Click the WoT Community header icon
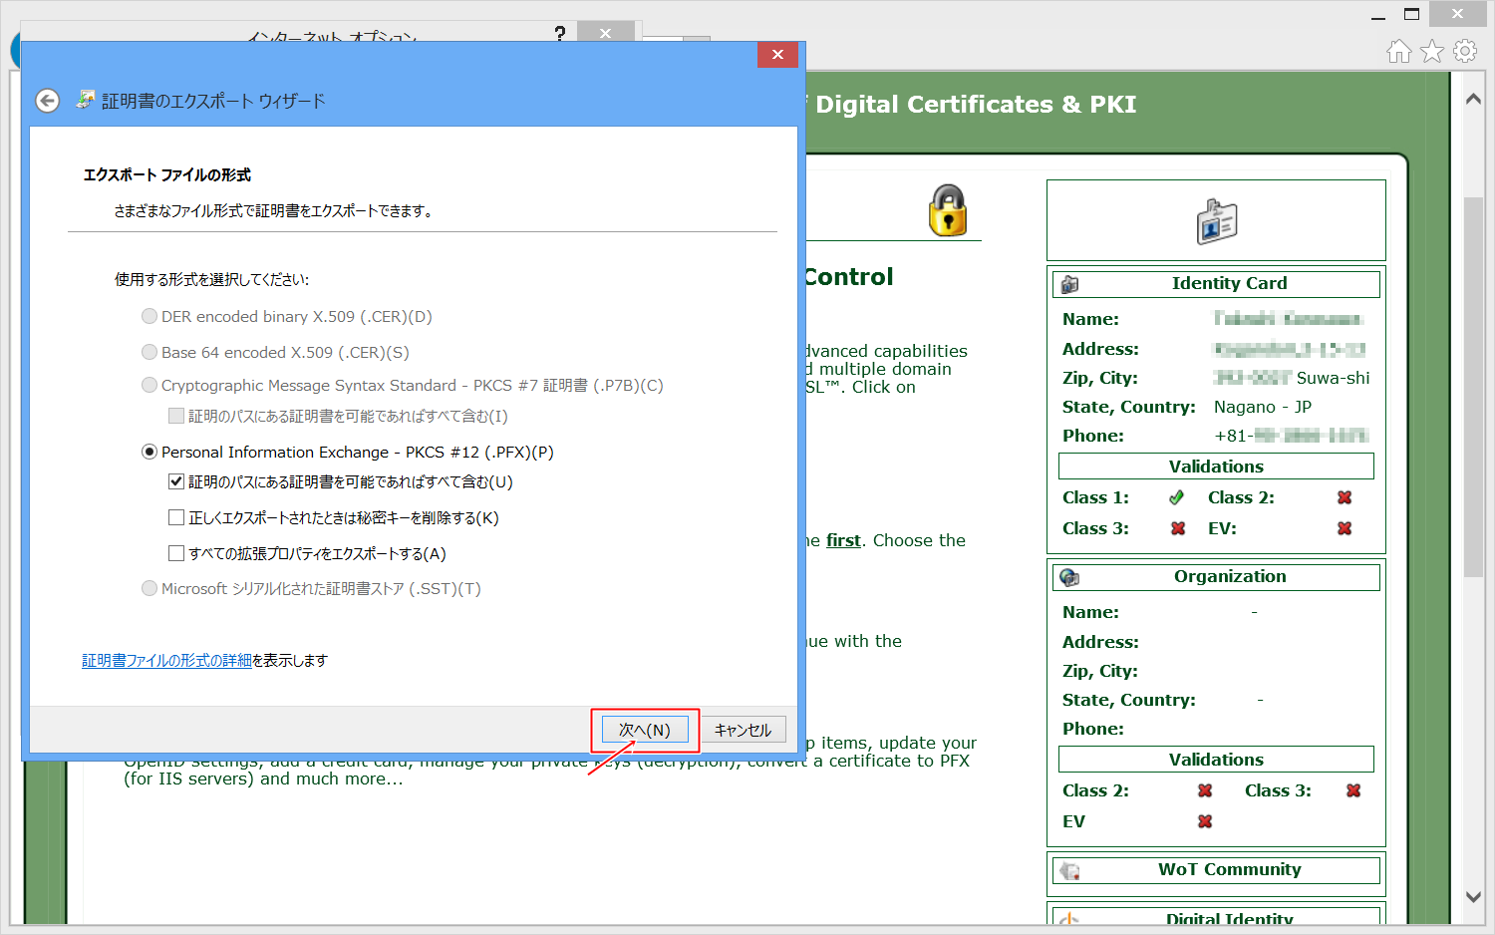This screenshot has height=935, width=1495. [1070, 870]
